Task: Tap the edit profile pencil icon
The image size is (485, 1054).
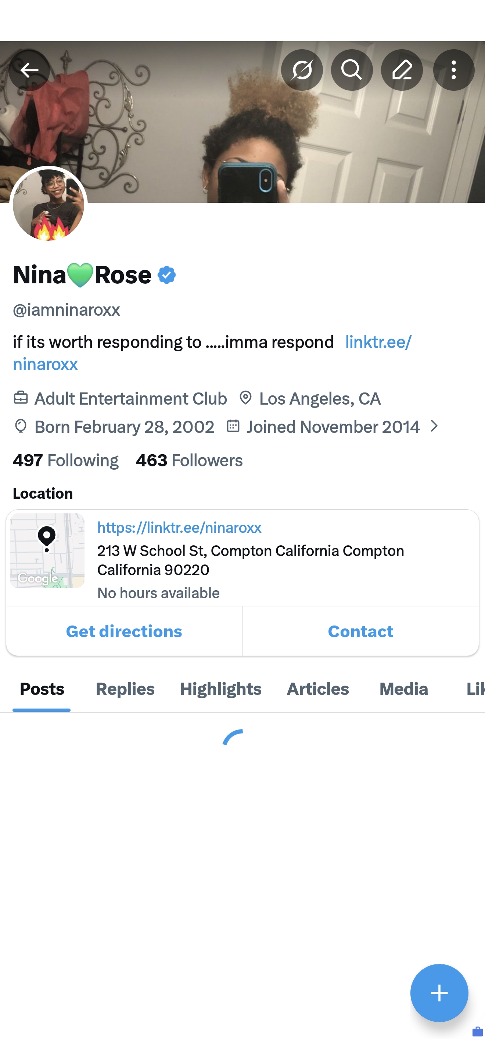Action: coord(402,70)
